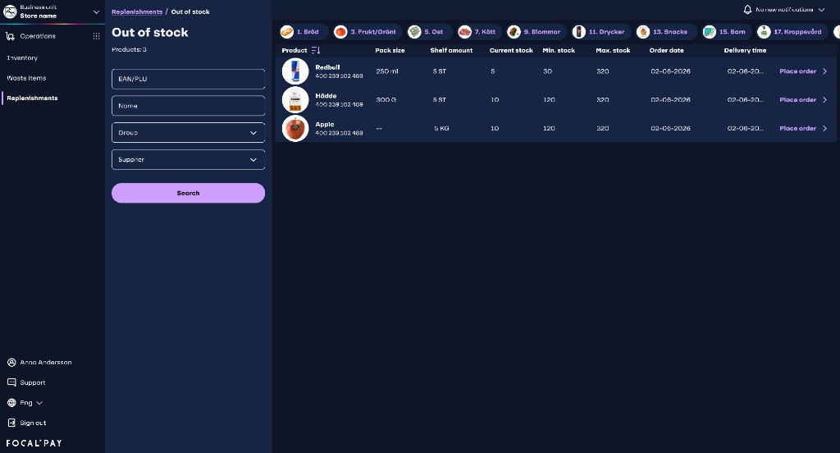Open Support from the sidebar
The width and height of the screenshot is (840, 453).
click(x=33, y=382)
